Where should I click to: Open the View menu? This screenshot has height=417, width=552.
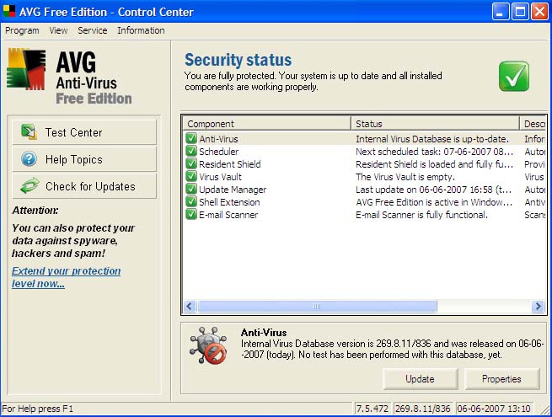click(58, 30)
